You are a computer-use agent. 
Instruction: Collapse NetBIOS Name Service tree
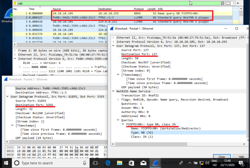(x=113, y=91)
